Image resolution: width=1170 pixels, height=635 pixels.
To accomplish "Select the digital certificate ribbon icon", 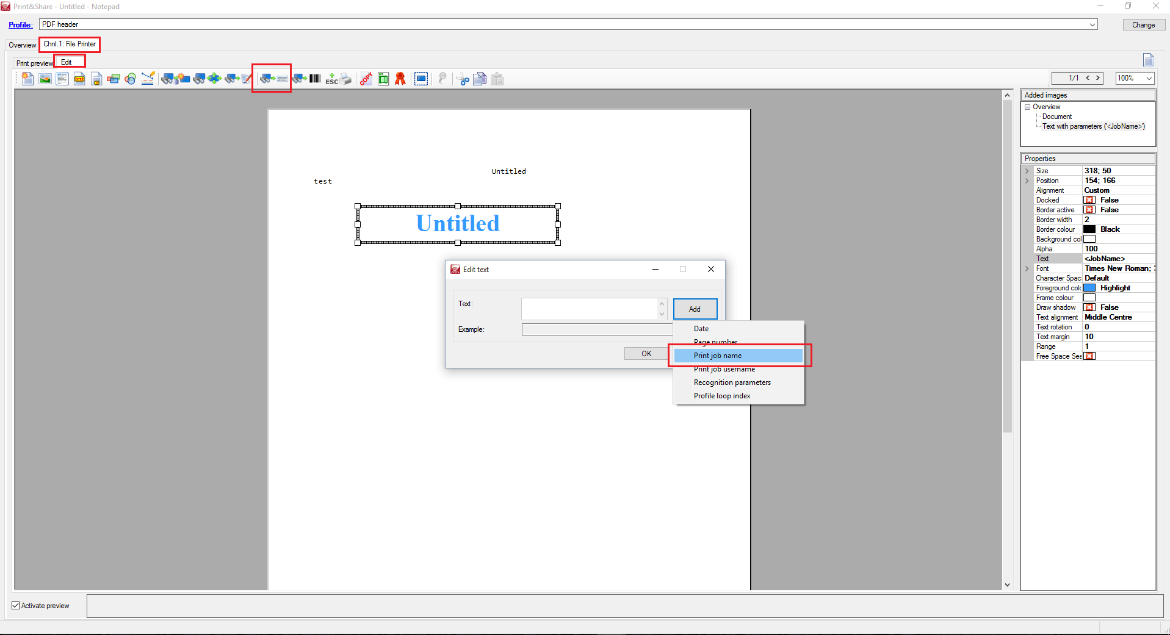I will 400,78.
